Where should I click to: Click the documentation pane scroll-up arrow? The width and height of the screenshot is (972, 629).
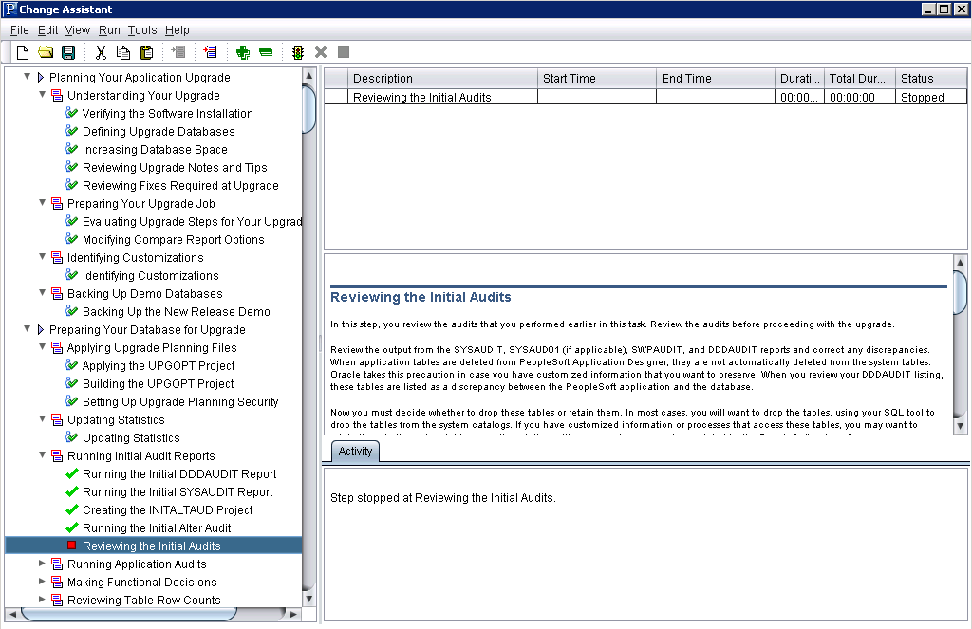961,262
